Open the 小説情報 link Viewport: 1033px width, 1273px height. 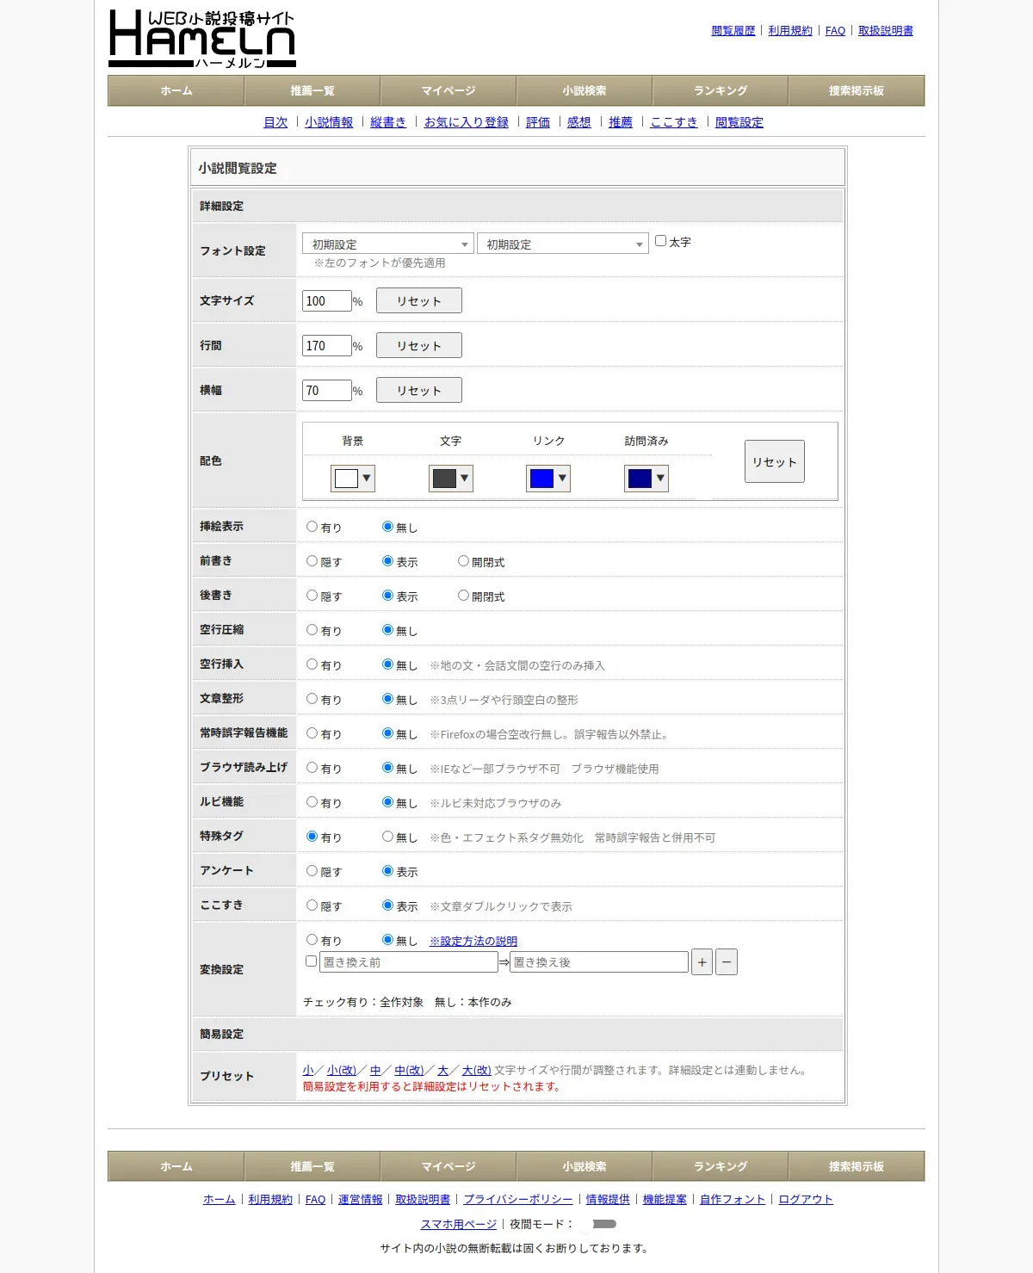pyautogui.click(x=329, y=122)
